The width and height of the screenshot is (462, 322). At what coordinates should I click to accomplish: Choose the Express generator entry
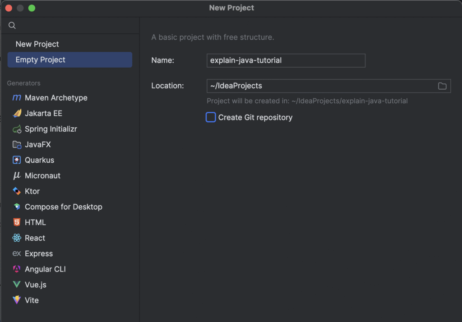click(x=38, y=253)
